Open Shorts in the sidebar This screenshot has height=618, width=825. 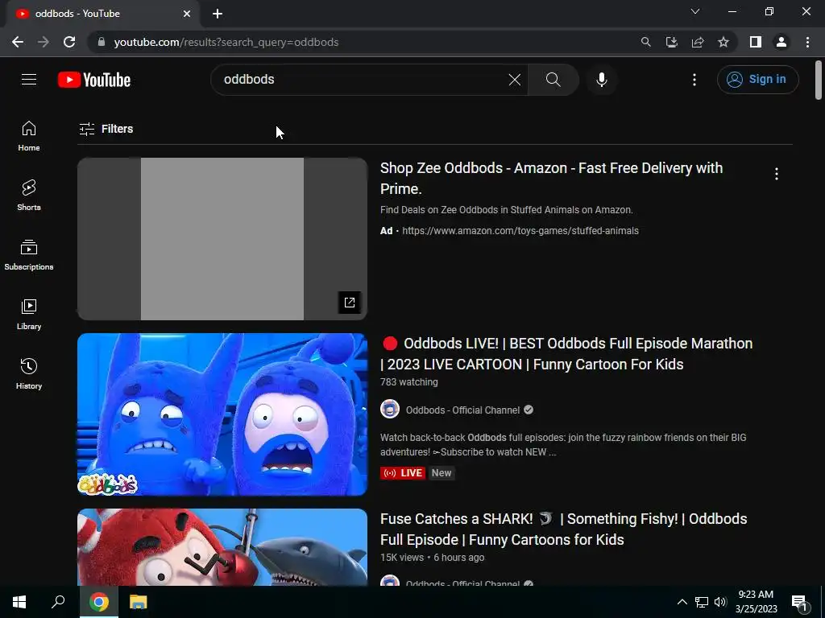29,196
